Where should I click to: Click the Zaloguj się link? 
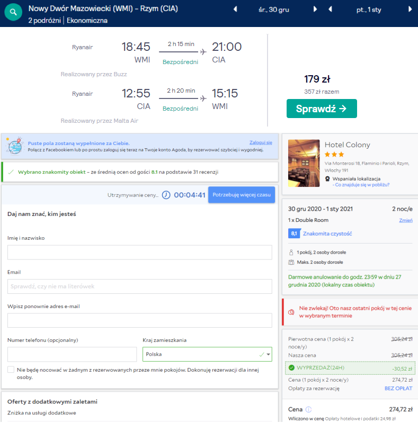coord(261,142)
